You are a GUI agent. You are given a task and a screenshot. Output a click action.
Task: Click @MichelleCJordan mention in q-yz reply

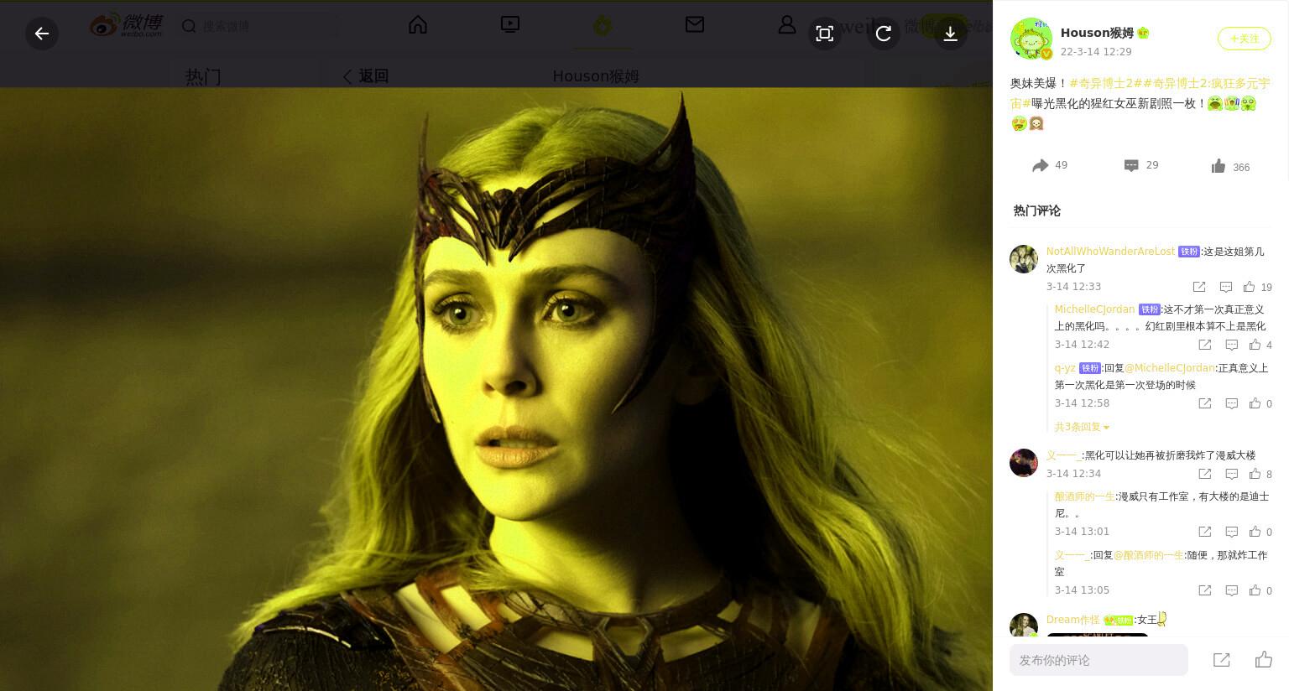coord(1170,368)
